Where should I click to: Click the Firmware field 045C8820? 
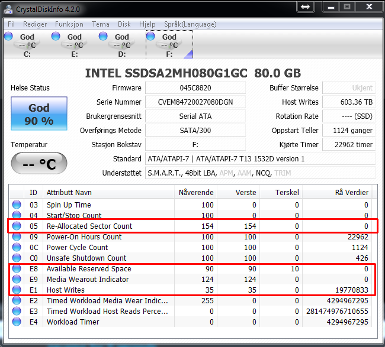195,87
